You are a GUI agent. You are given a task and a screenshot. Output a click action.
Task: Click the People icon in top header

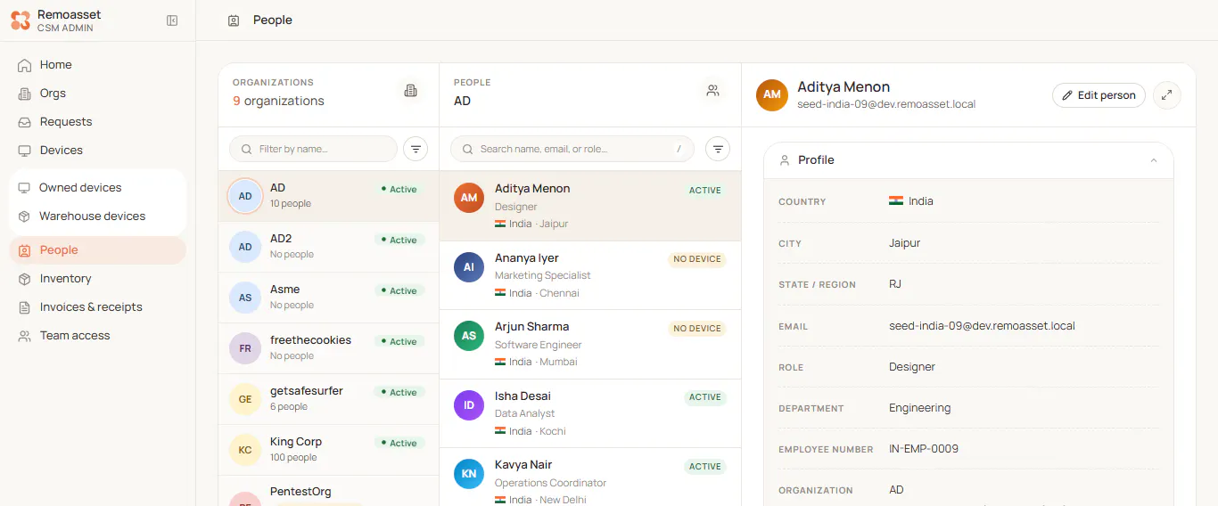point(234,20)
